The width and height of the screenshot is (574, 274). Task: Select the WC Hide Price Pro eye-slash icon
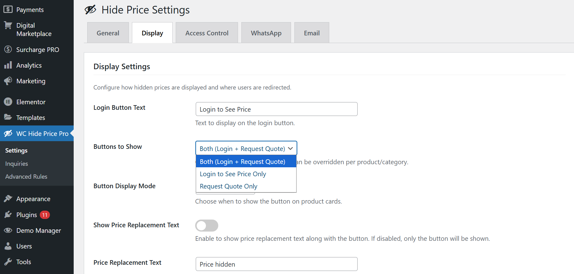coord(8,133)
